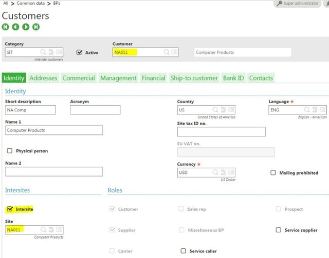This screenshot has height=258, width=329.
Task: Check Mailing prohibited option
Action: coord(273,173)
